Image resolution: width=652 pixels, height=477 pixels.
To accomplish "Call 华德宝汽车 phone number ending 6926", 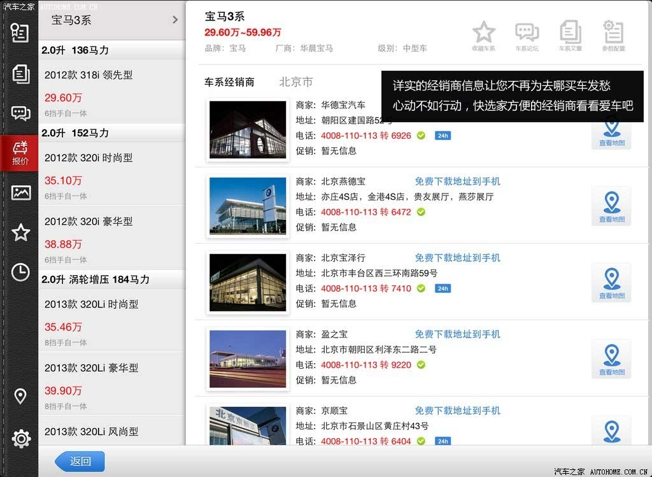I will tap(366, 136).
